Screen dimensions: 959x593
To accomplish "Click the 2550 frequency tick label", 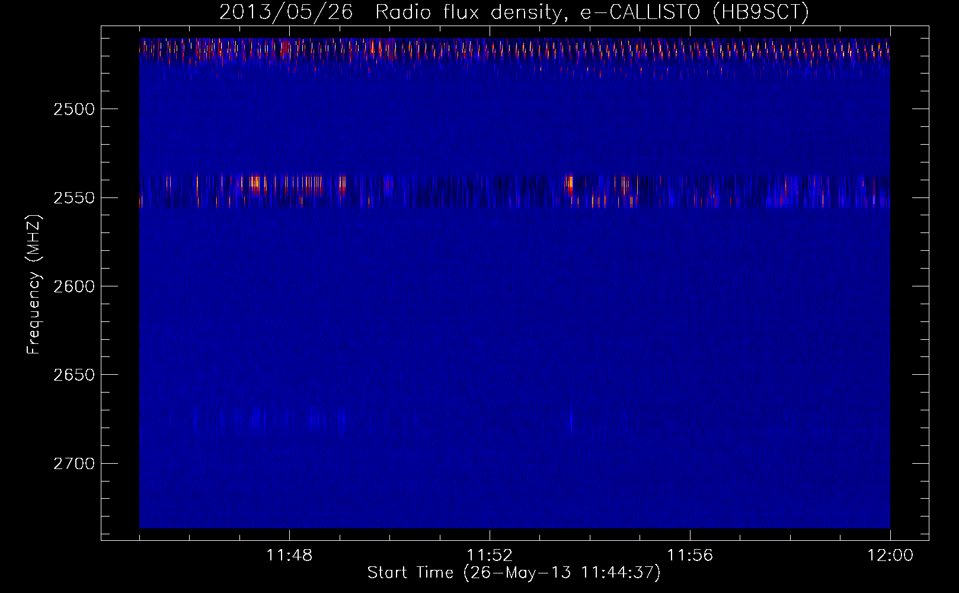I will tap(74, 197).
